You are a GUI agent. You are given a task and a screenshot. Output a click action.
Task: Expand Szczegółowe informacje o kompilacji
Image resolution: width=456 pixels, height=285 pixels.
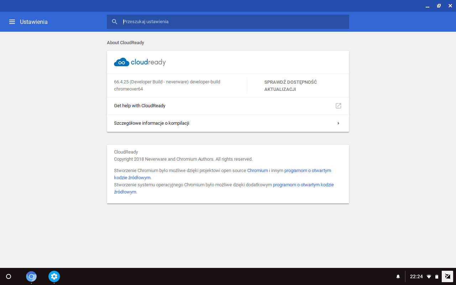pos(228,123)
